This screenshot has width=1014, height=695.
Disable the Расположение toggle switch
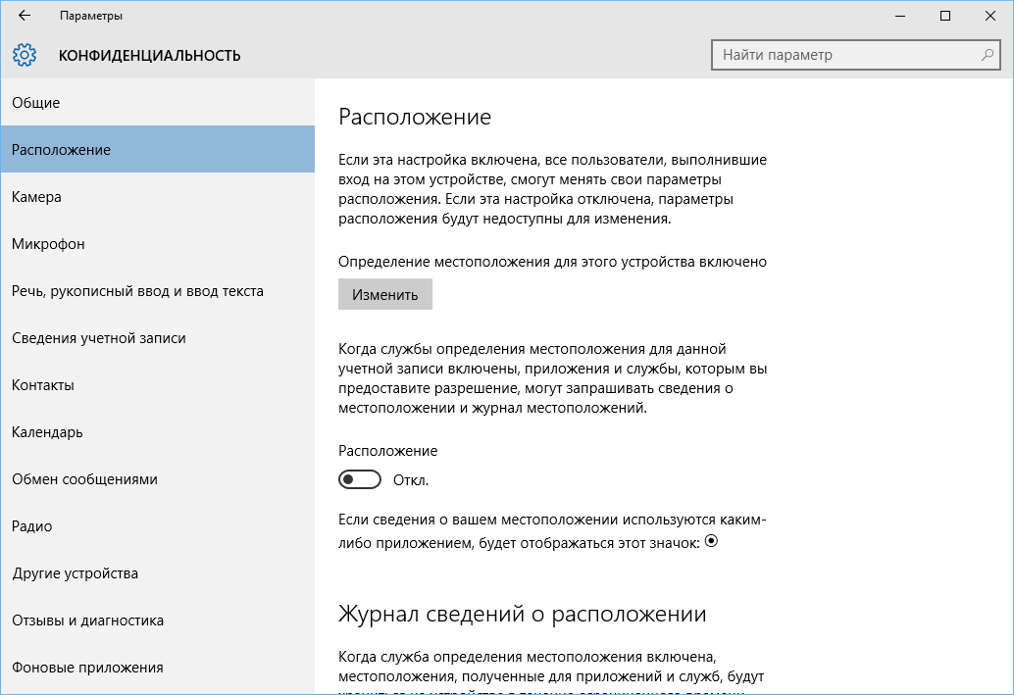coord(359,479)
